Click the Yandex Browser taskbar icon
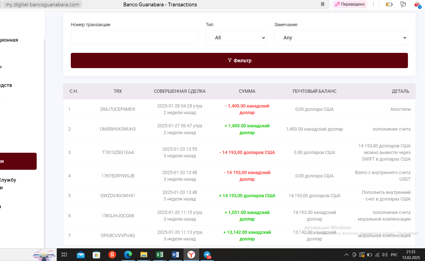The image size is (425, 261). [x=191, y=255]
